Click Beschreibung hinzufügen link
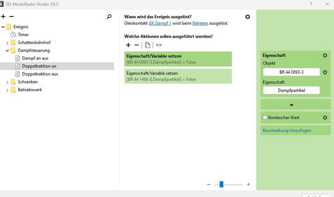This screenshot has width=334, height=197. [x=287, y=130]
